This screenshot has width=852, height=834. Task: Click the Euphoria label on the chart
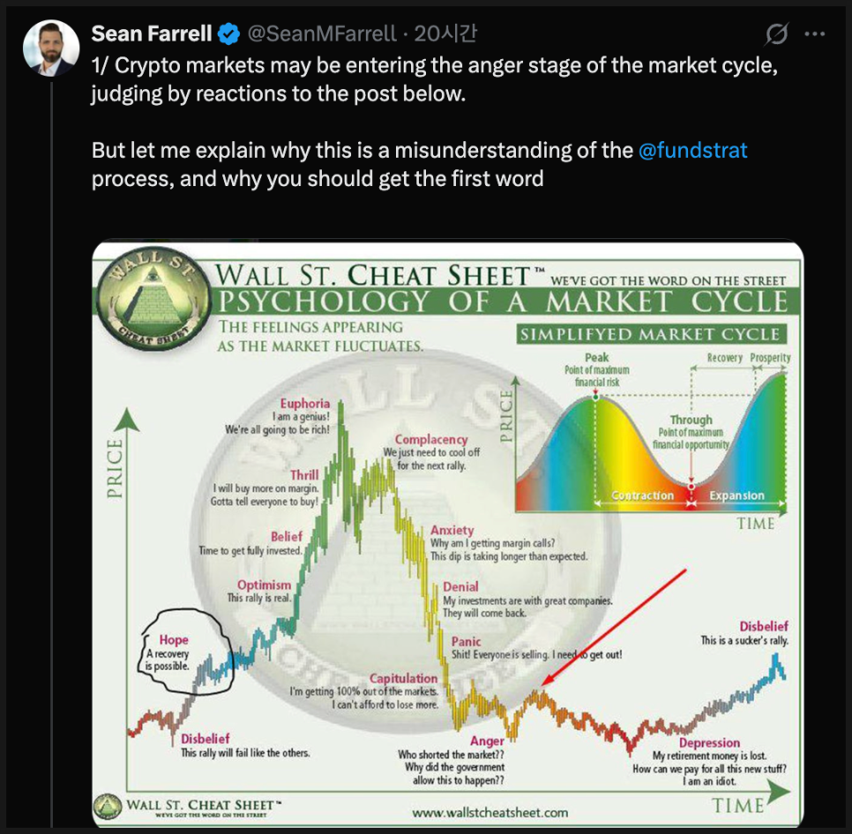[x=304, y=404]
